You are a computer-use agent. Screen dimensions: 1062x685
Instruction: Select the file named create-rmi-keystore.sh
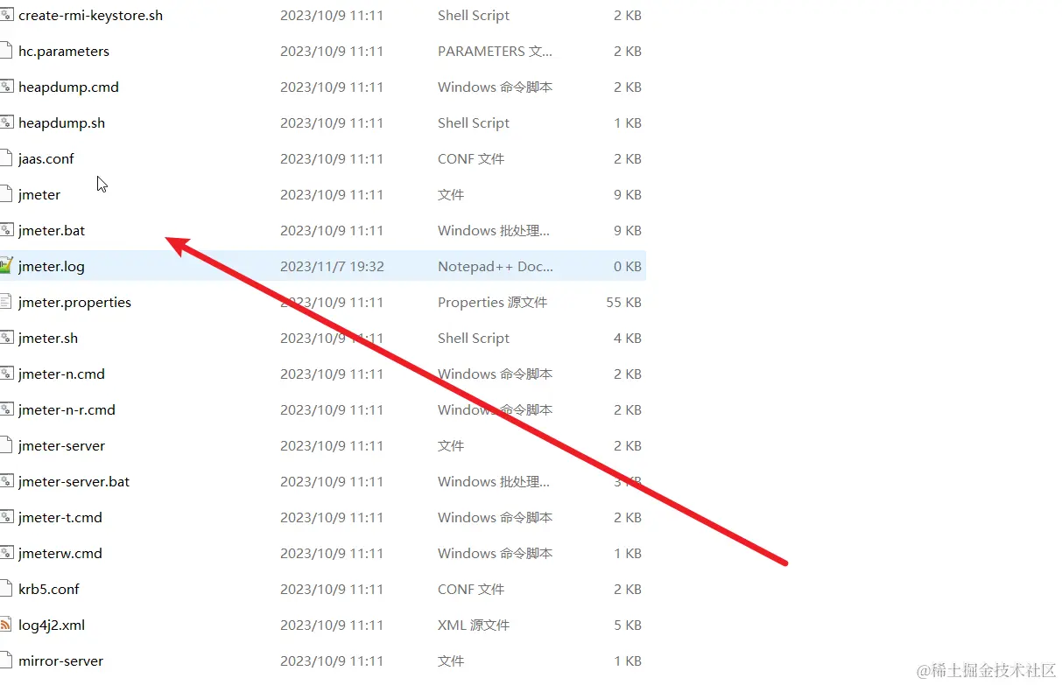tap(90, 16)
